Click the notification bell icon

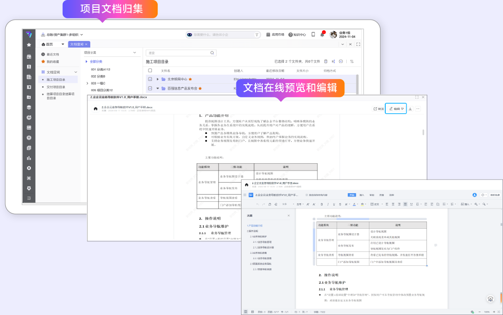pyautogui.click(x=322, y=35)
